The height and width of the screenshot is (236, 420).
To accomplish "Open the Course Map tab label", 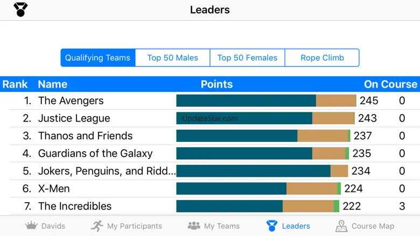I will pyautogui.click(x=373, y=226).
